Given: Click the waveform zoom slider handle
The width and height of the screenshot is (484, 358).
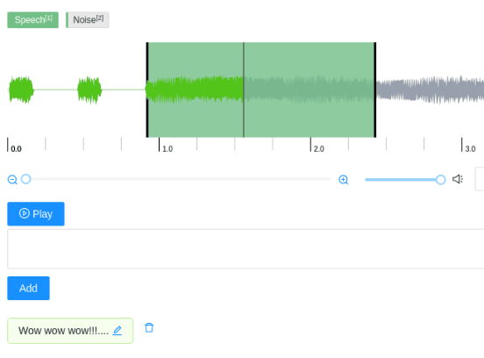Looking at the screenshot, I should (26, 179).
